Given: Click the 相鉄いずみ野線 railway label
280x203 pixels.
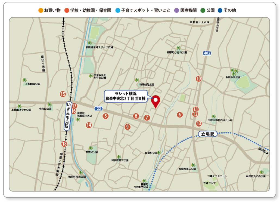Looking at the screenshot, I should [59, 164].
